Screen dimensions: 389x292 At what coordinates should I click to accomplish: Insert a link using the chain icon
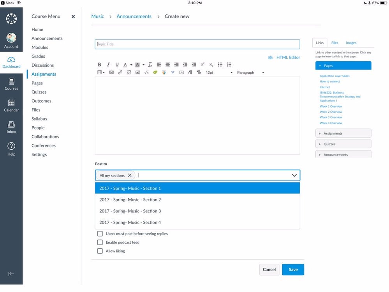tap(120, 73)
